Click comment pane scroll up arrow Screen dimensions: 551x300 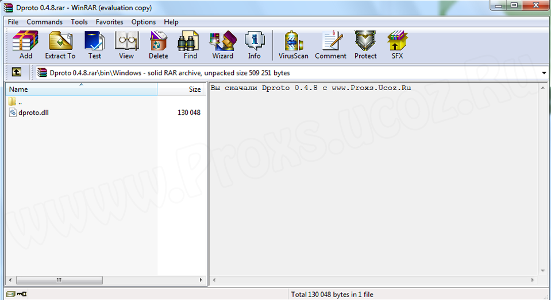tap(542, 88)
